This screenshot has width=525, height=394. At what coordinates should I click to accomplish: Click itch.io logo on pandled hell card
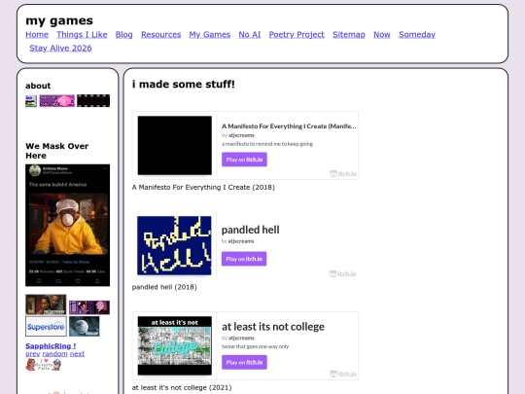point(343,273)
